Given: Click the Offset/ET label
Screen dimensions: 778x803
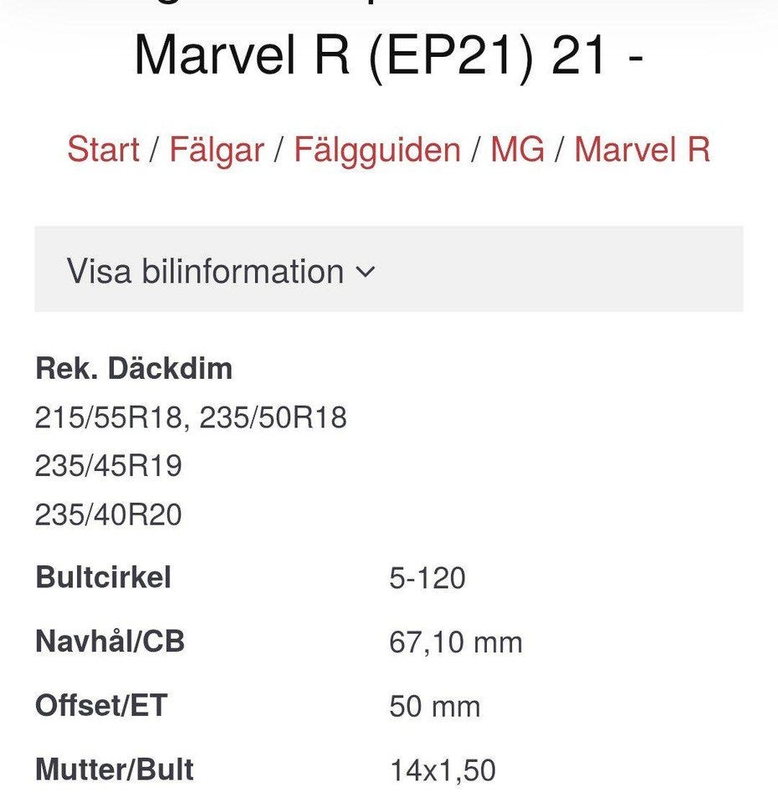Looking at the screenshot, I should (x=101, y=706).
